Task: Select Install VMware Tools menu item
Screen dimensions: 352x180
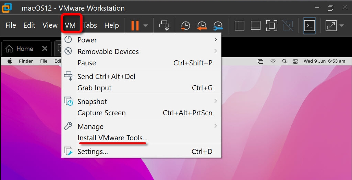Action: click(x=112, y=138)
